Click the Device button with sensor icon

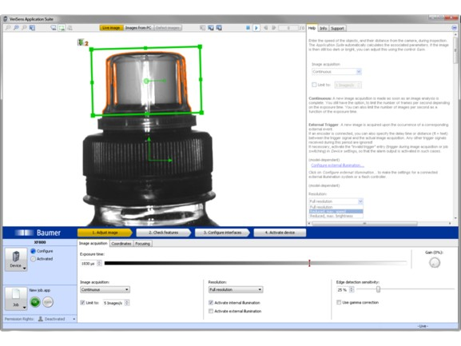click(x=16, y=259)
